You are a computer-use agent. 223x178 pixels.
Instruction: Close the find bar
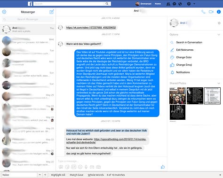coord(220,175)
